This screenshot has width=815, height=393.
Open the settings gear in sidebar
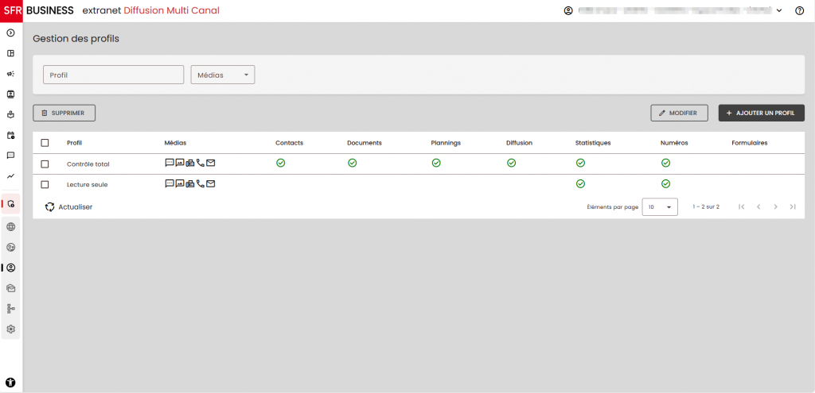(x=11, y=329)
